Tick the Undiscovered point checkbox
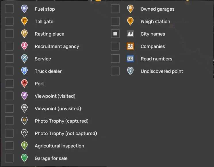214x167 pixels. (115, 71)
